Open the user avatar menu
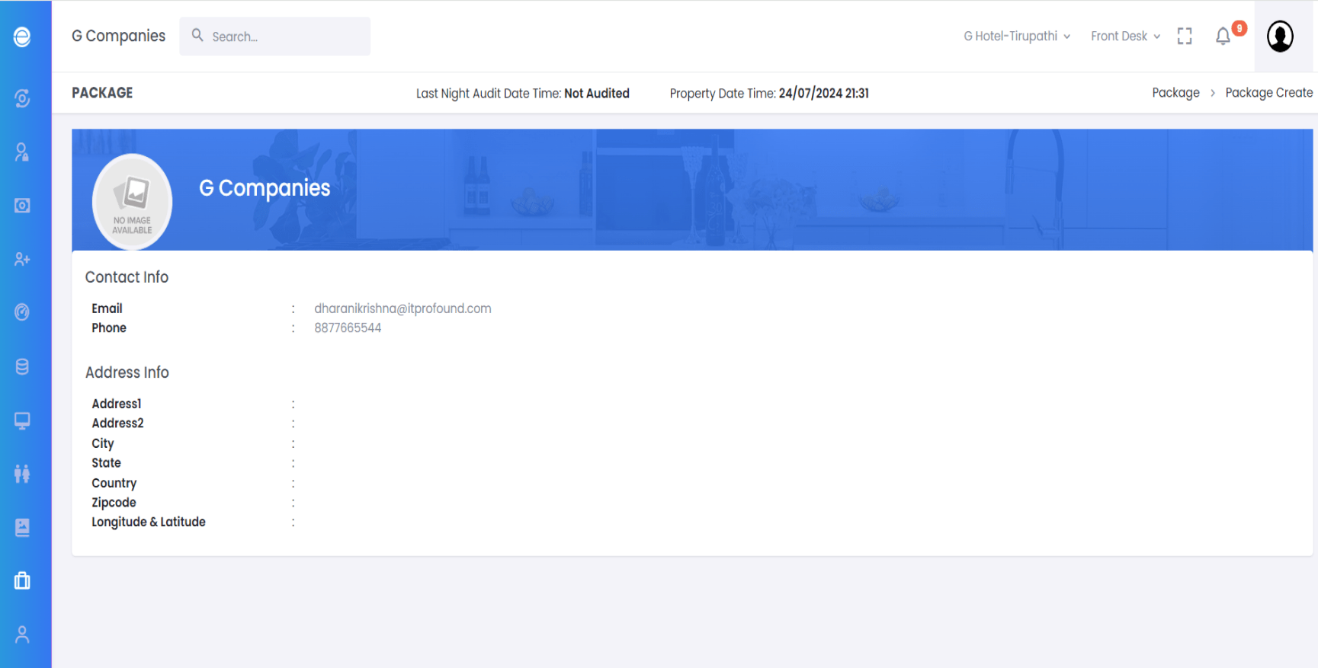 tap(1280, 36)
